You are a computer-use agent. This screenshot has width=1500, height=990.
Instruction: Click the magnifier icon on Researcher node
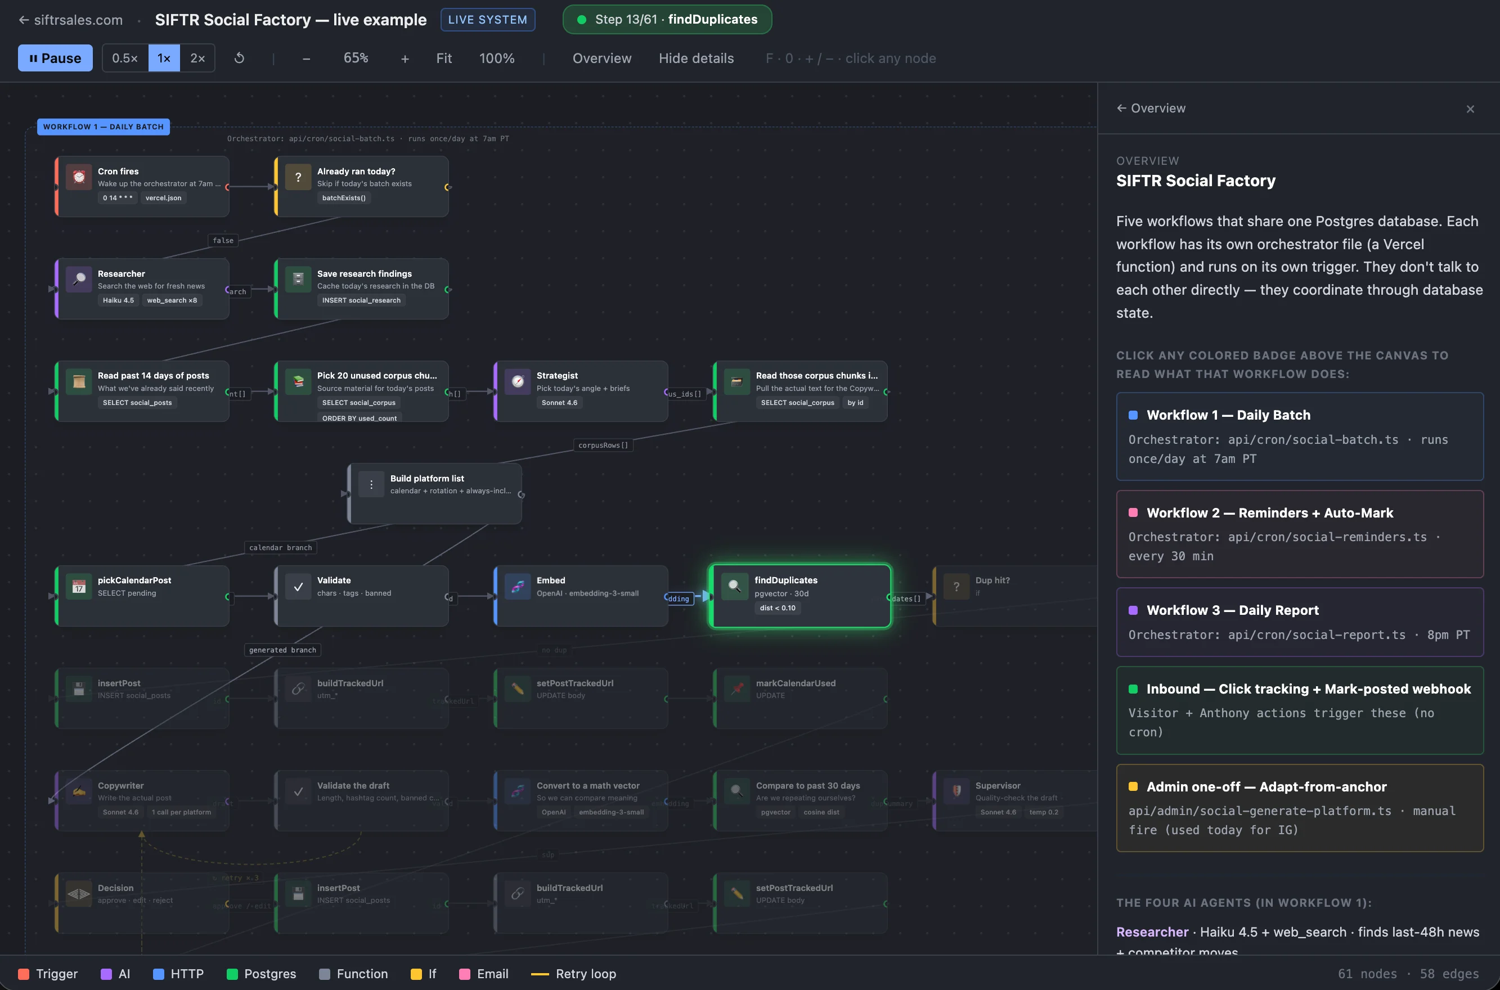point(79,280)
